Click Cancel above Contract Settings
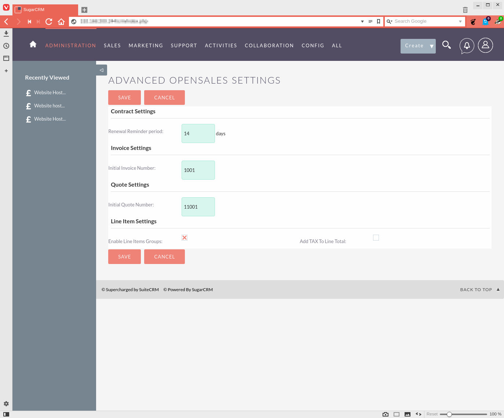 tap(164, 98)
